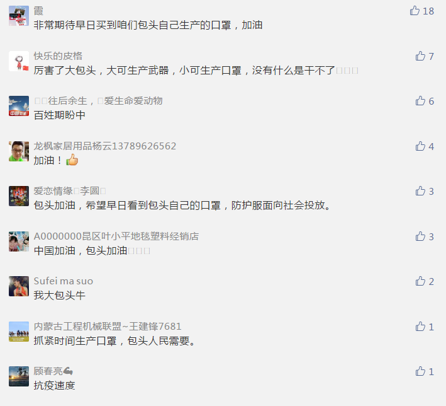The width and height of the screenshot is (446, 406).
Task: Like the comment by 龙枫家居用品杨云
Action: coord(420,146)
